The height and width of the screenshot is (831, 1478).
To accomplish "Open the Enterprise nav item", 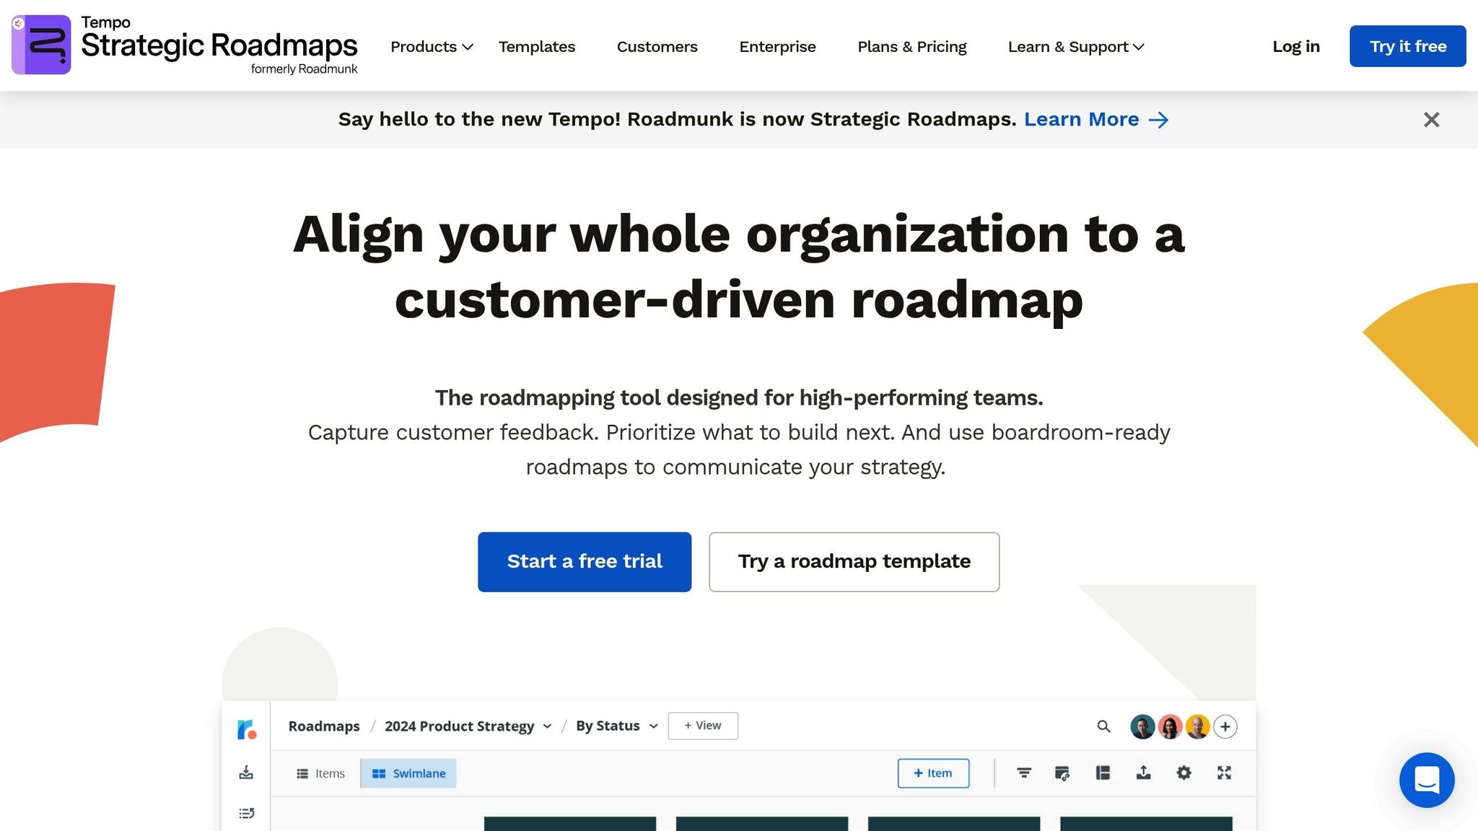I will click(777, 47).
